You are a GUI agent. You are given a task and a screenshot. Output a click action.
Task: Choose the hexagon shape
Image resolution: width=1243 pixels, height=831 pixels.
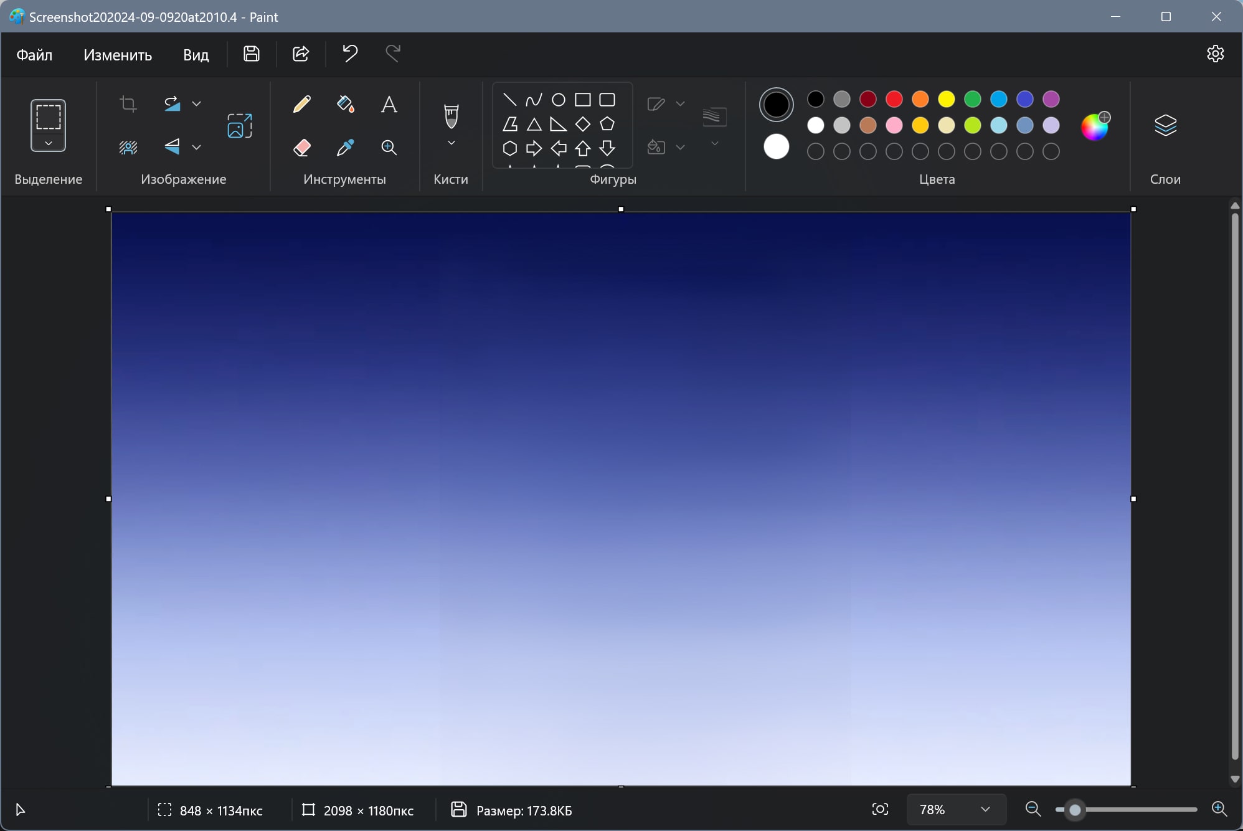tap(509, 148)
